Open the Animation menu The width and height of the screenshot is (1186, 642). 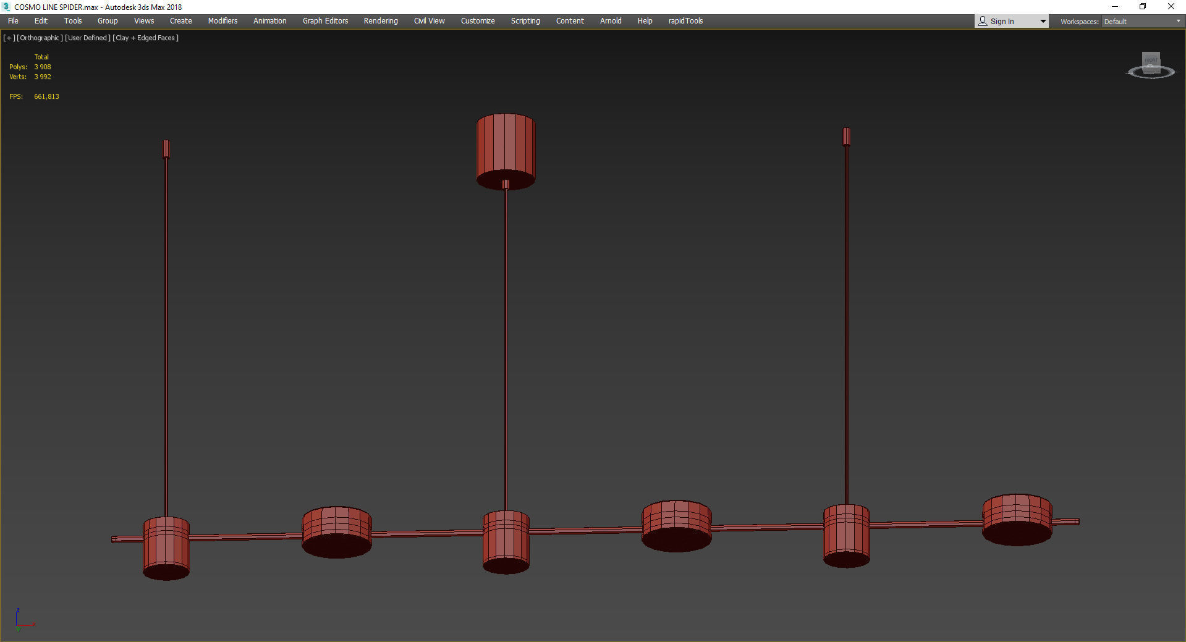click(270, 21)
